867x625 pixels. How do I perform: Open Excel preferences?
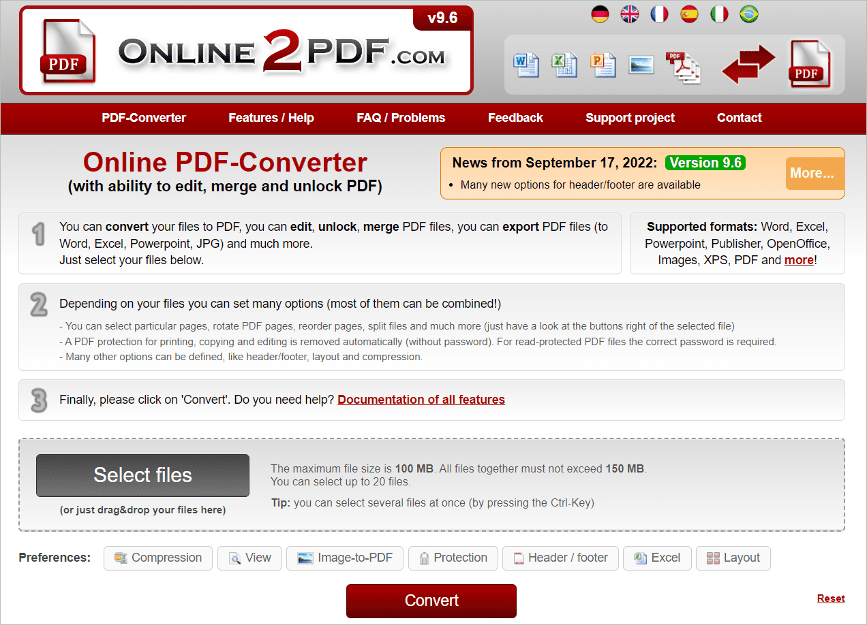point(657,558)
